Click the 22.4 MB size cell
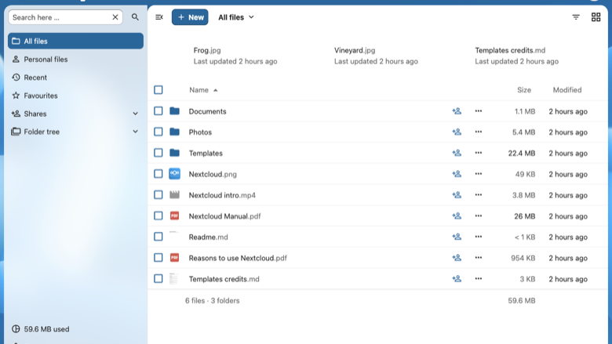Viewport: 612px width, 344px height. 522,153
